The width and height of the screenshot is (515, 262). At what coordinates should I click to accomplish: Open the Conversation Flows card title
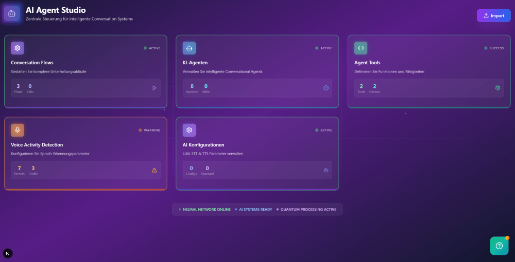click(x=32, y=63)
